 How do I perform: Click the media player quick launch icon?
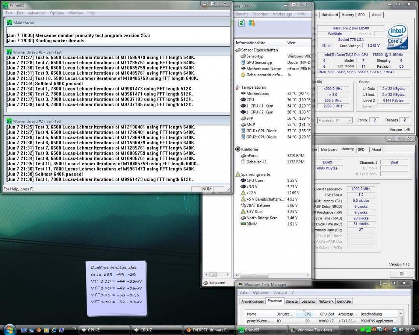click(46, 330)
